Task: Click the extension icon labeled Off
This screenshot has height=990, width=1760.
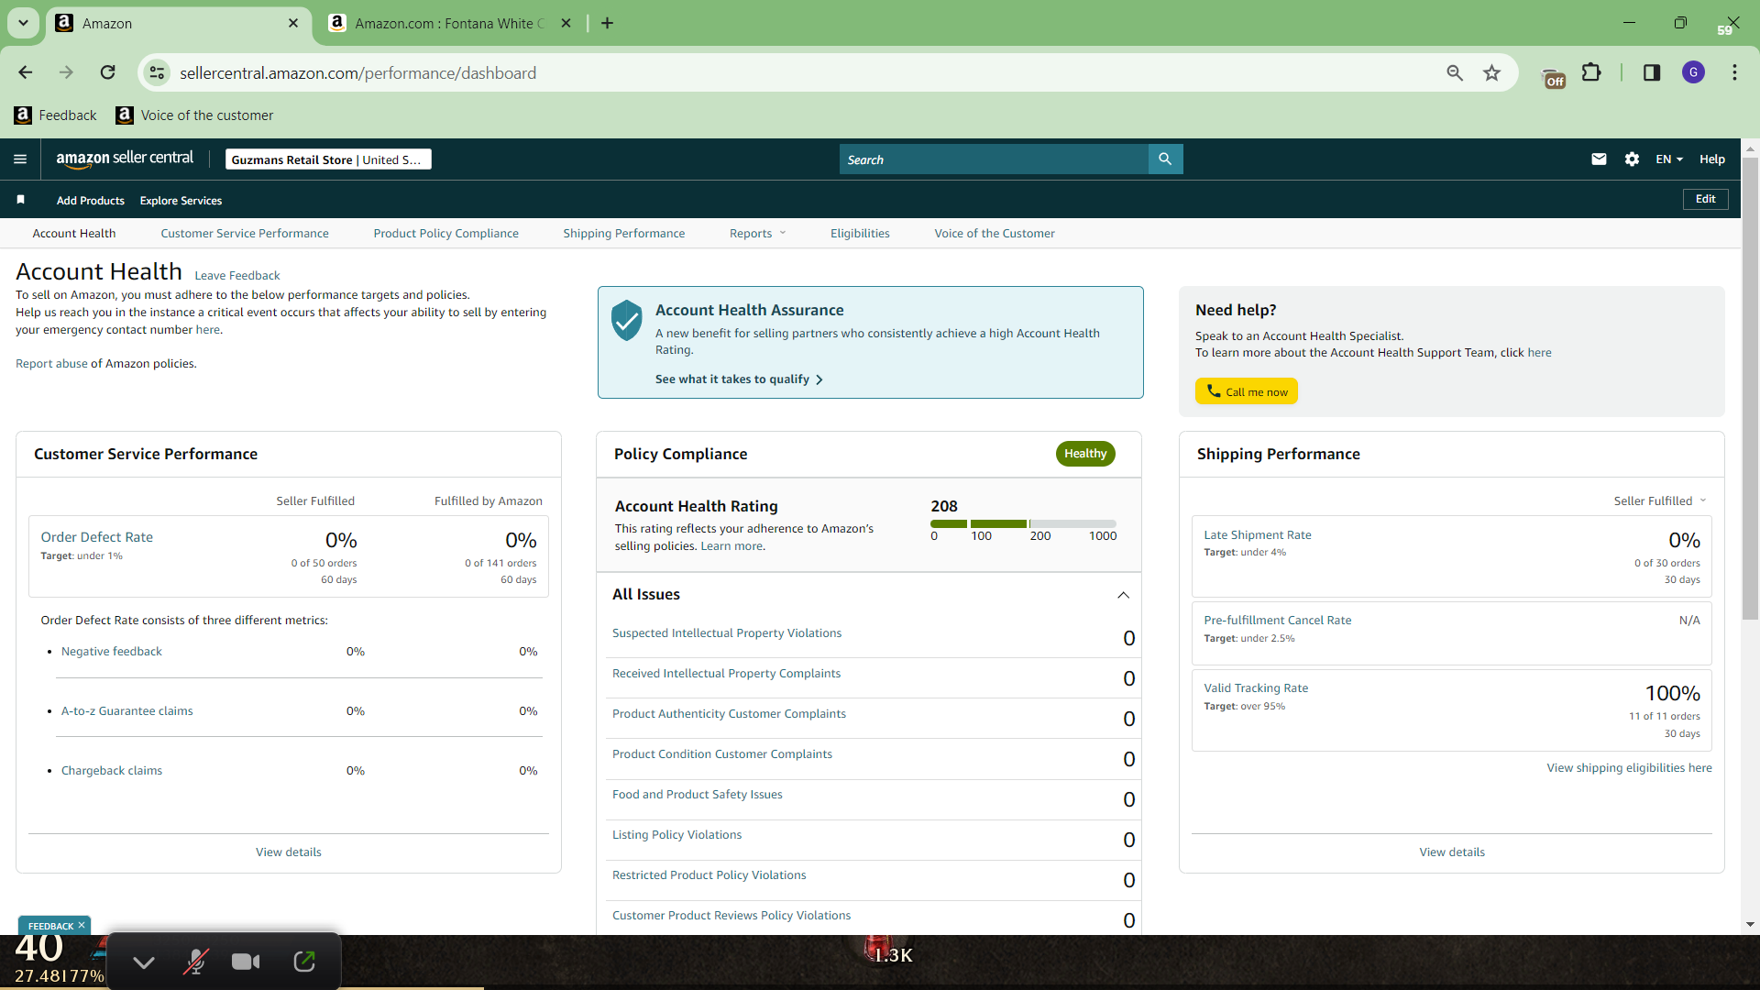Action: [1554, 79]
